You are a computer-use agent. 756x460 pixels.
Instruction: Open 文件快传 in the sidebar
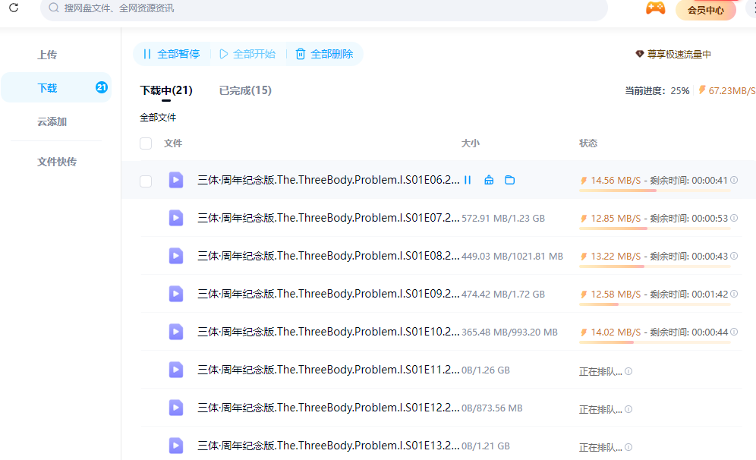[x=57, y=162]
